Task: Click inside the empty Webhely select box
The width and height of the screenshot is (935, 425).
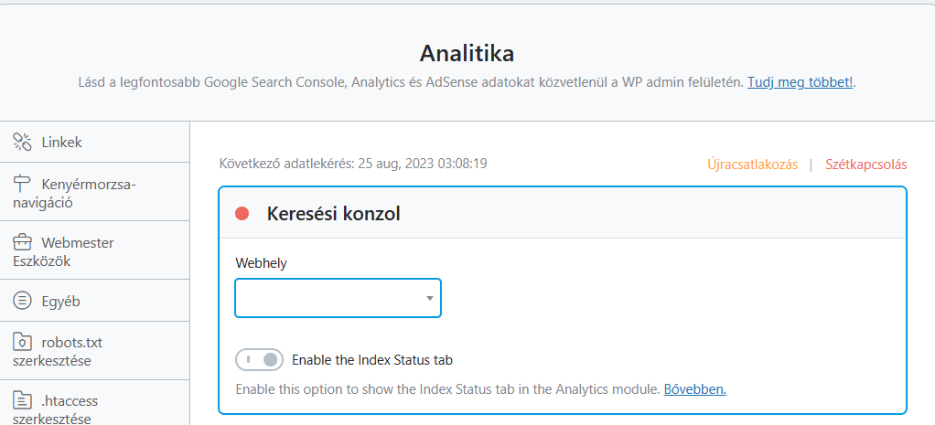Action: click(339, 298)
